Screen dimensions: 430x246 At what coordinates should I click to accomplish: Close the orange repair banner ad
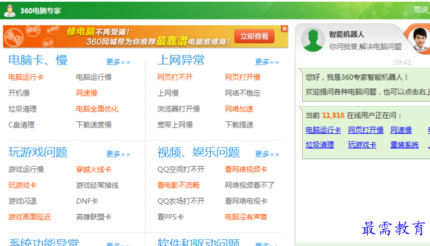[x=284, y=29]
